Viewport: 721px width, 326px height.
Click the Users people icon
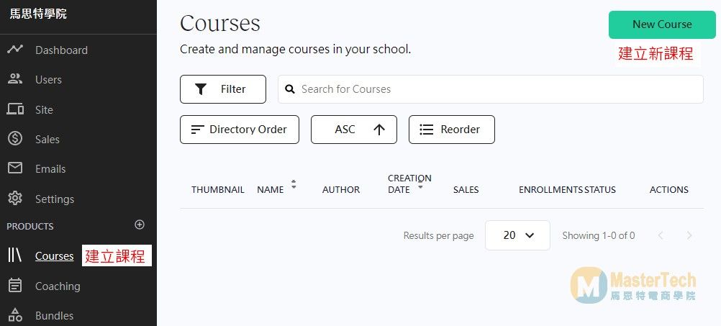coord(15,79)
